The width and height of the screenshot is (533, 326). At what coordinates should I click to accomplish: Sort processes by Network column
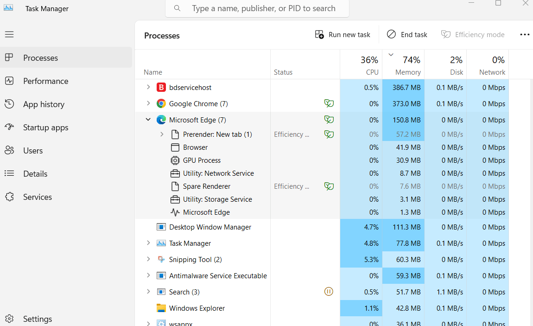[488, 64]
